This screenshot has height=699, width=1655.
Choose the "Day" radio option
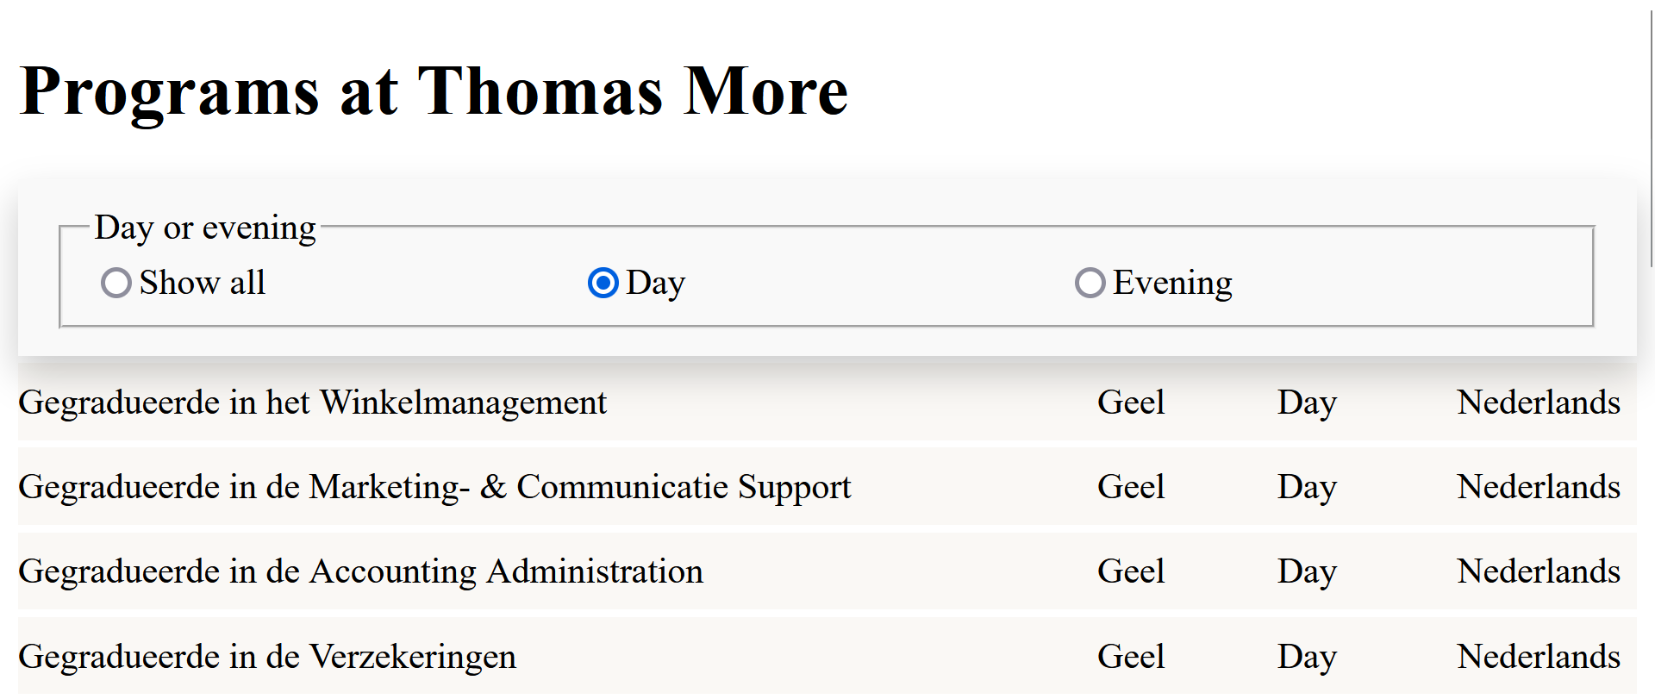[603, 283]
